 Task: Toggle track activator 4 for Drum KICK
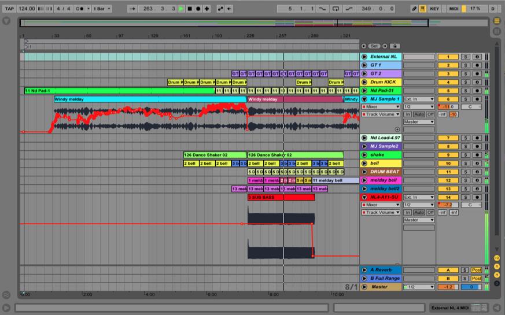click(x=448, y=83)
